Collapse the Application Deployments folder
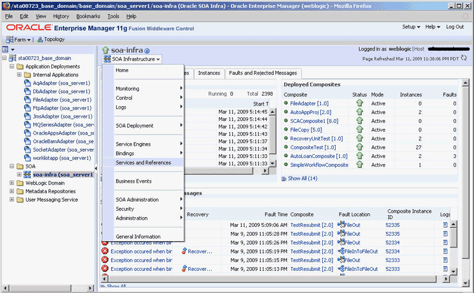 click(11, 66)
